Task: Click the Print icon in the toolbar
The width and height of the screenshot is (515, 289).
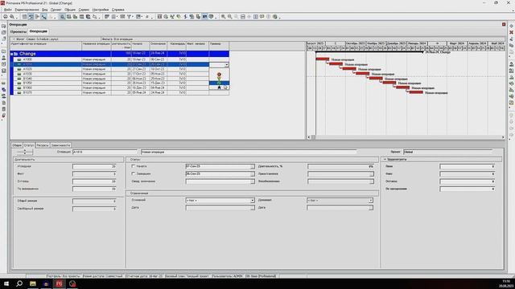Action: pos(6,17)
